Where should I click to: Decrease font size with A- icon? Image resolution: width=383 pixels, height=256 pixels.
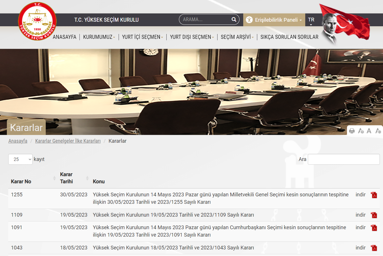(378, 131)
